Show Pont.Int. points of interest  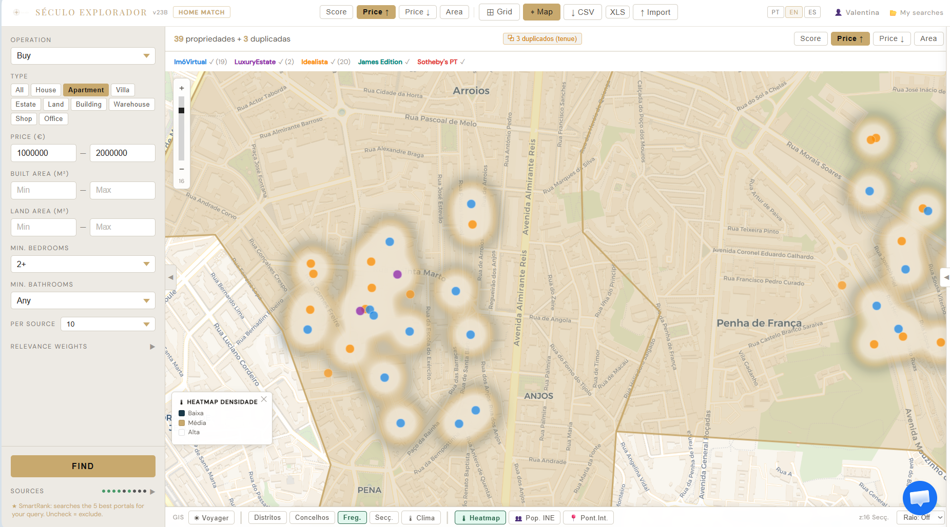click(x=588, y=518)
